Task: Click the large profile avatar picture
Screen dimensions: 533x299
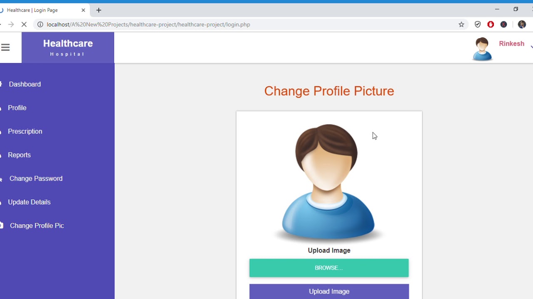Action: pyautogui.click(x=328, y=183)
